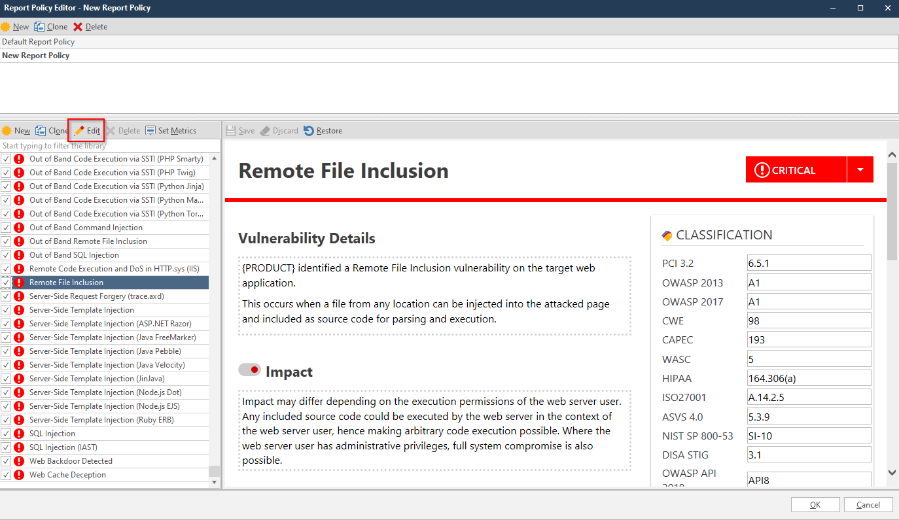899x520 pixels.
Task: Click critical icon beside Server-Side Template Injection (Ruby ERB)
Action: (19, 420)
